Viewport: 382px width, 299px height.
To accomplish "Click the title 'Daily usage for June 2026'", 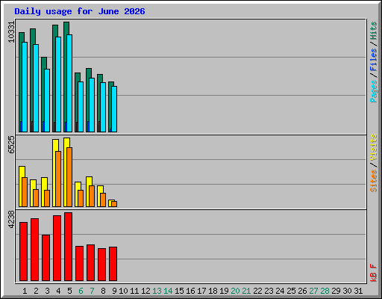I will point(80,11).
